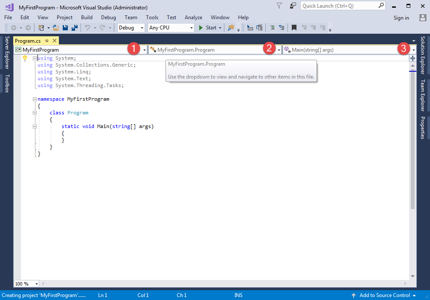430x300 pixels.
Task: Open the Build menu
Action: click(x=87, y=17)
